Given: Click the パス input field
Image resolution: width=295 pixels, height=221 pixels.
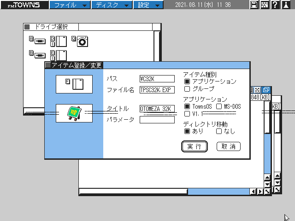Looking at the screenshot, I should point(157,79).
